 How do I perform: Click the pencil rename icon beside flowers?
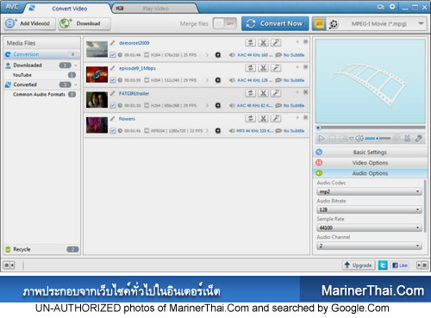pyautogui.click(x=113, y=119)
